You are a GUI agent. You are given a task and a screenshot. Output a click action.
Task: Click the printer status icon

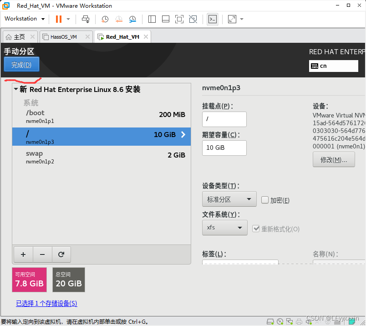click(x=299, y=322)
